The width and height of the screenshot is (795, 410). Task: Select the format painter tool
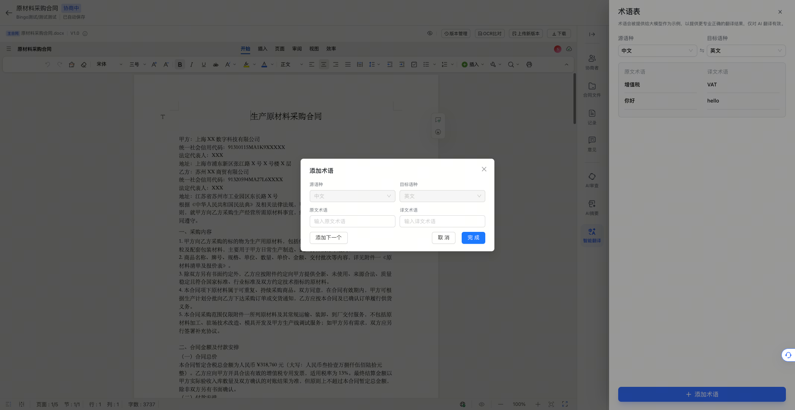click(72, 64)
